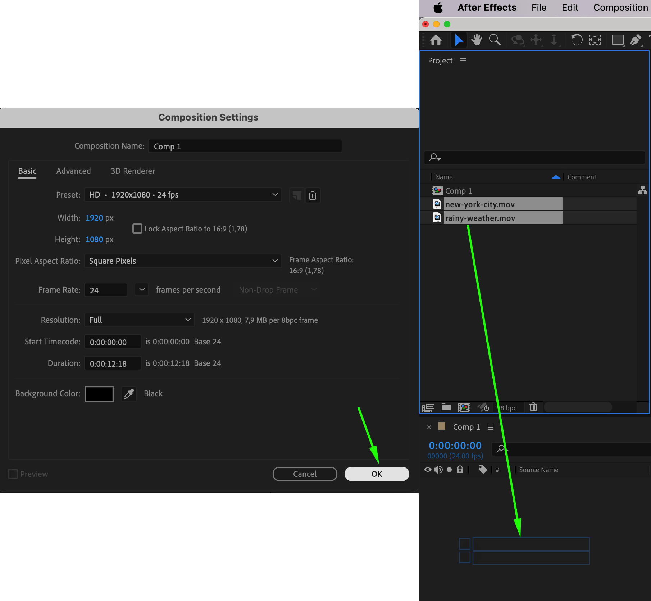This screenshot has height=601, width=651.
Task: Select the Rotation tool
Action: (x=577, y=40)
